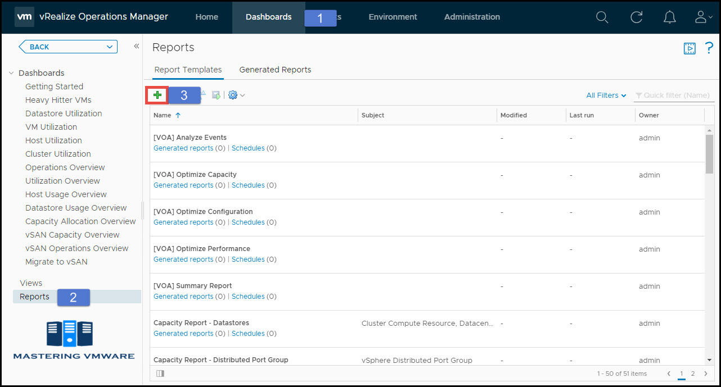Viewport: 721px width, 387px height.
Task: Open Schedules for Optimize Configuration
Action: tap(248, 222)
